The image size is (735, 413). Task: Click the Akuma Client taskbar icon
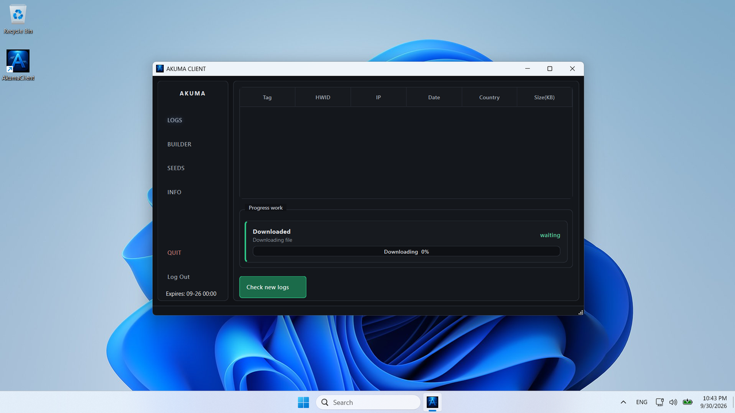(x=432, y=402)
